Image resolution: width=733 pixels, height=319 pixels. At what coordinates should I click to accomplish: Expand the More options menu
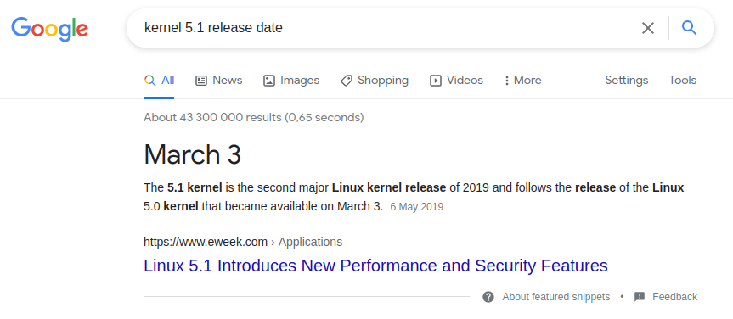click(x=522, y=81)
